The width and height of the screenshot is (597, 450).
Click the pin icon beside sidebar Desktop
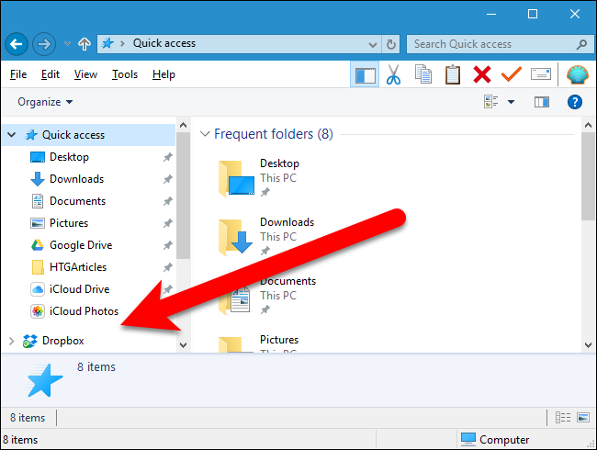(x=168, y=157)
